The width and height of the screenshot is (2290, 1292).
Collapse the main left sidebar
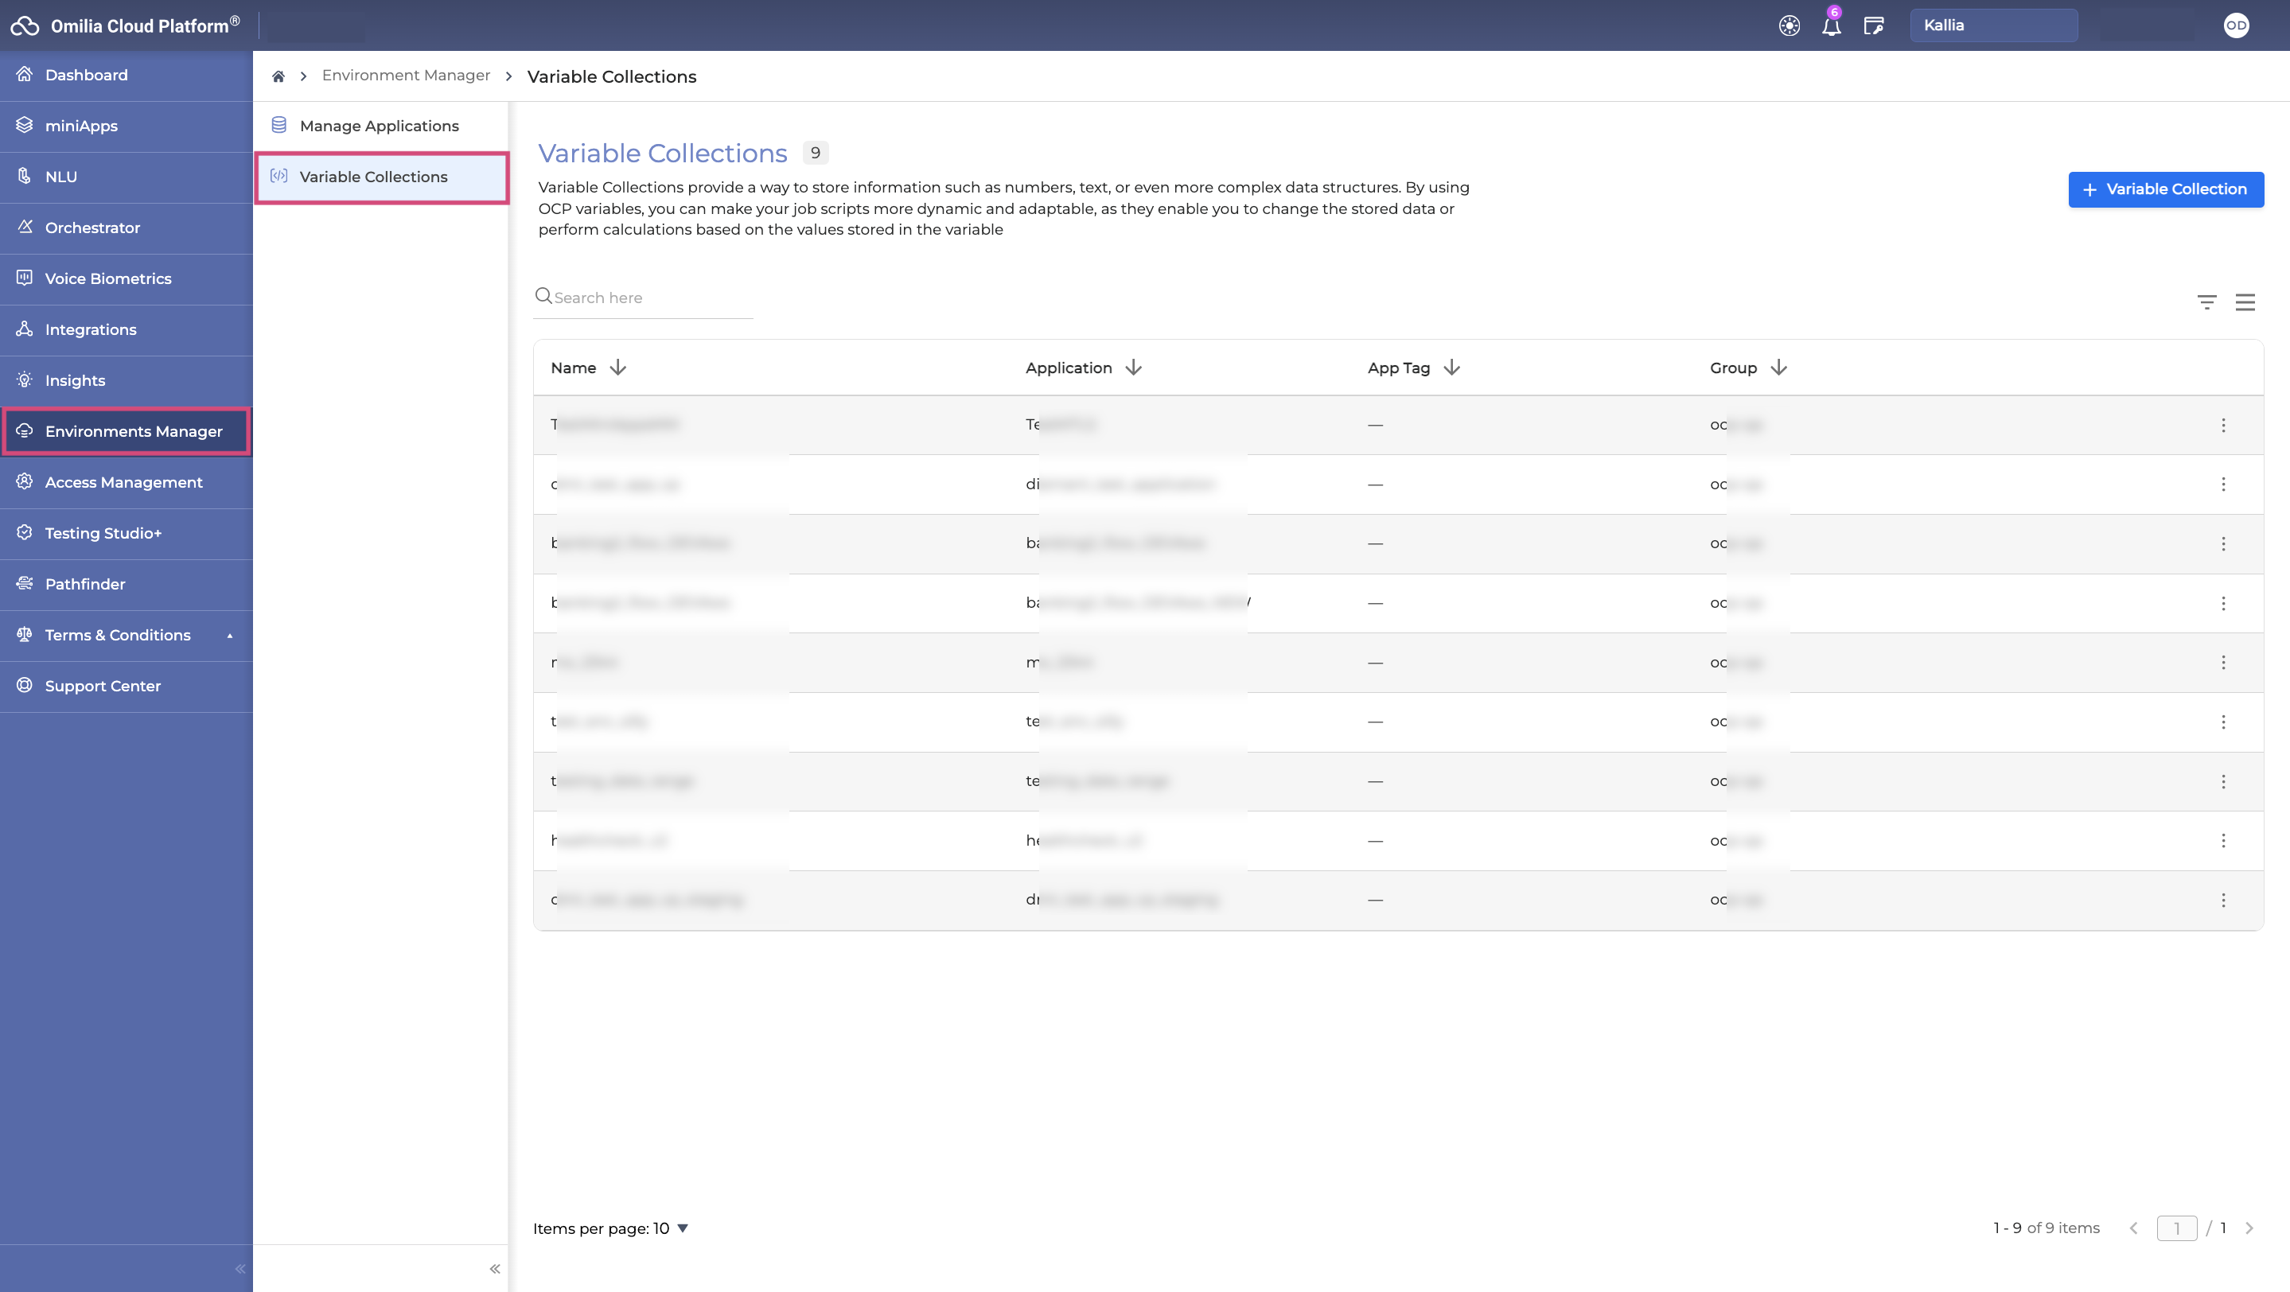tap(240, 1269)
